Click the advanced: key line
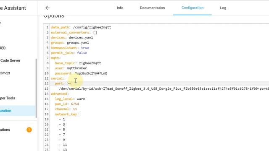Image resolution: width=269 pixels, height=151 pixels. (60, 94)
